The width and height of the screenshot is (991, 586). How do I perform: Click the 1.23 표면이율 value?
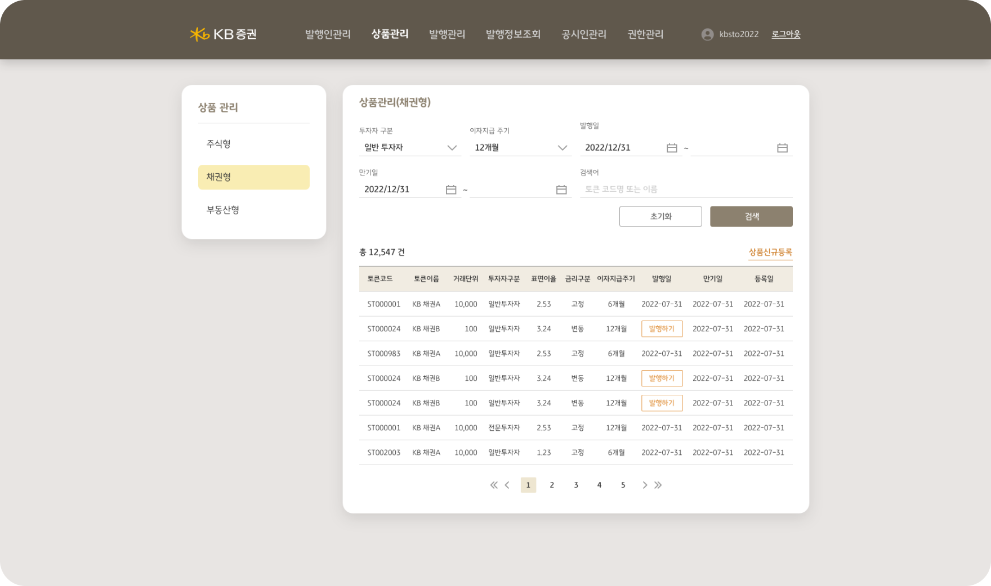tap(544, 453)
